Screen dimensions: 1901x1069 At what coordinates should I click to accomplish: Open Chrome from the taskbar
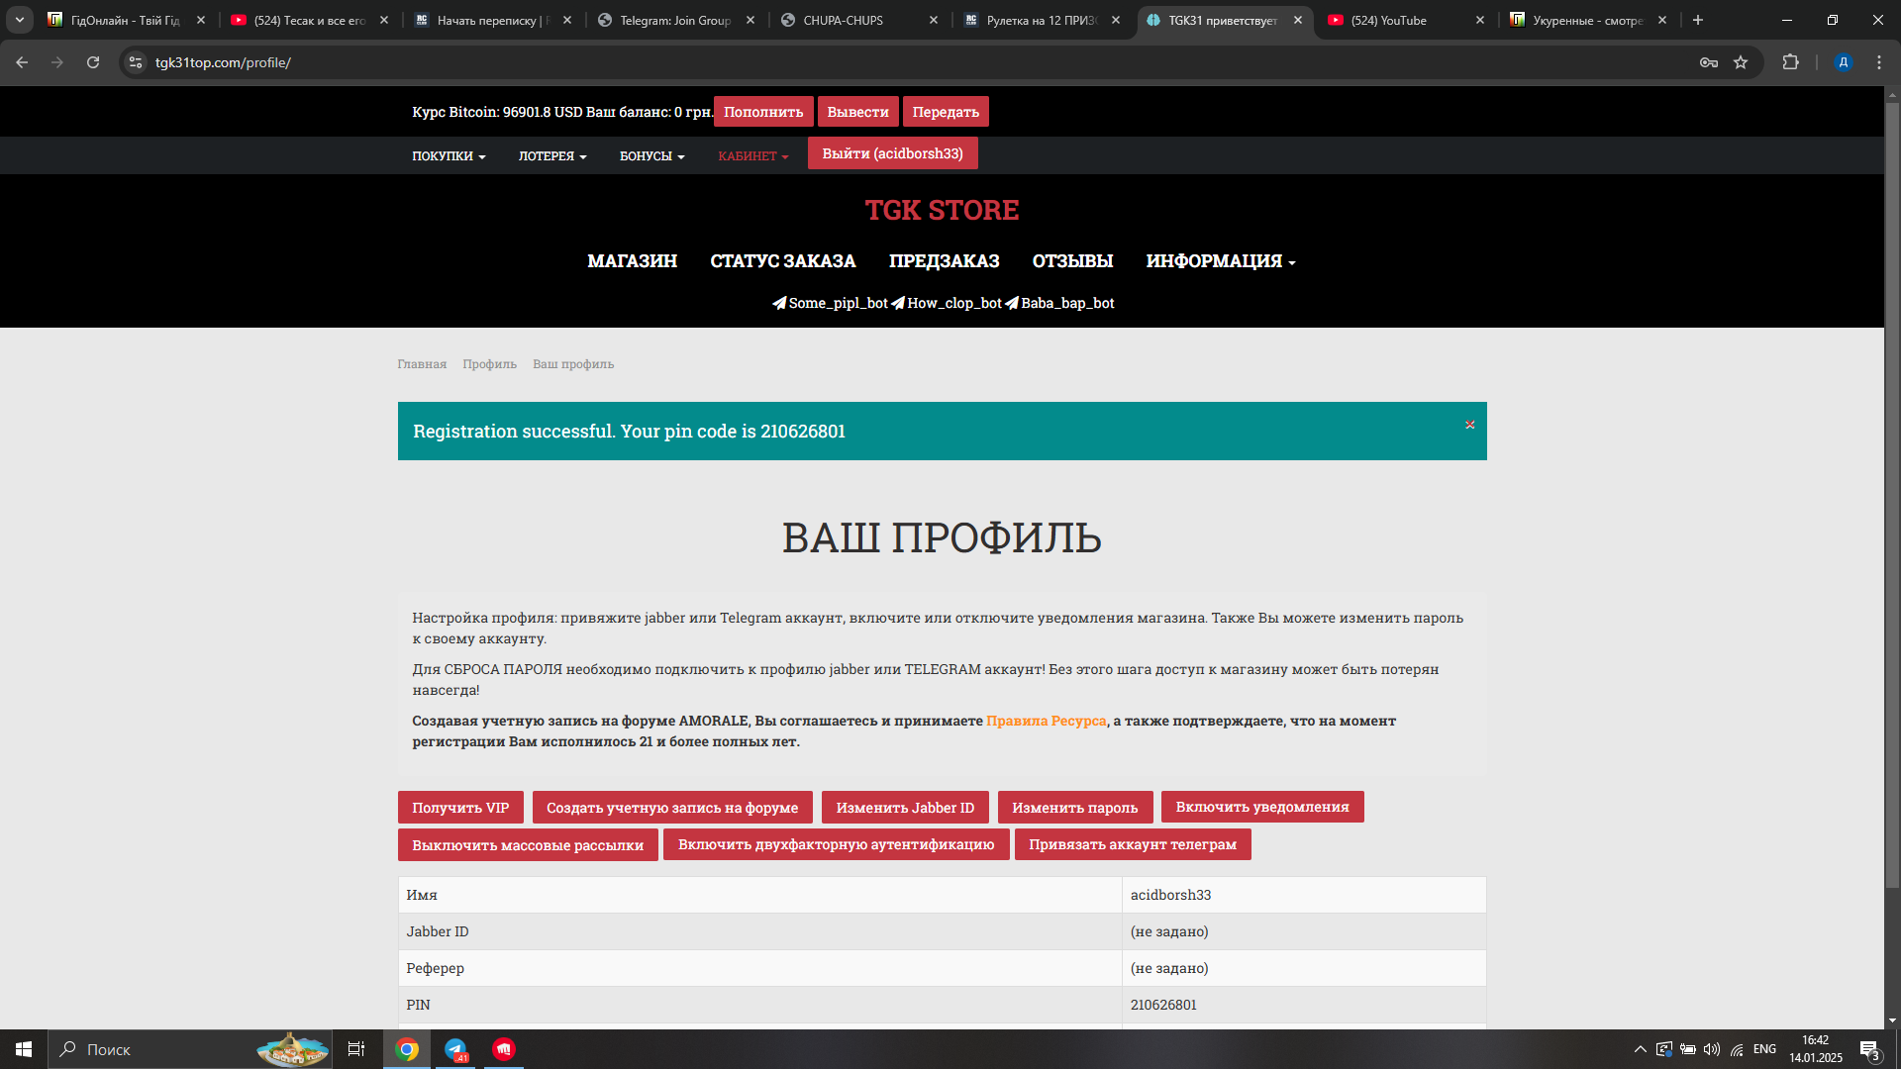point(407,1049)
